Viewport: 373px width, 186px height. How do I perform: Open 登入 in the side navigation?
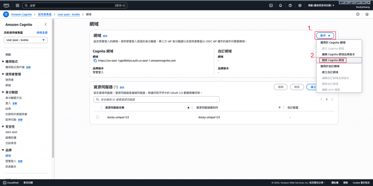[8, 103]
